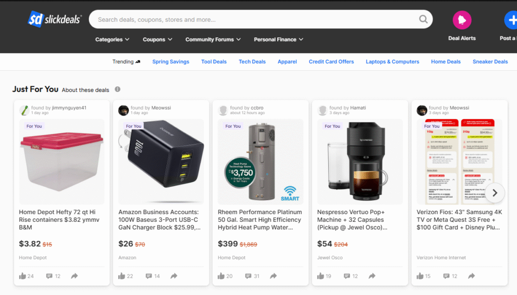The image size is (517, 295).
Task: Click the $54 price on Nespresso deal
Action: (x=325, y=244)
